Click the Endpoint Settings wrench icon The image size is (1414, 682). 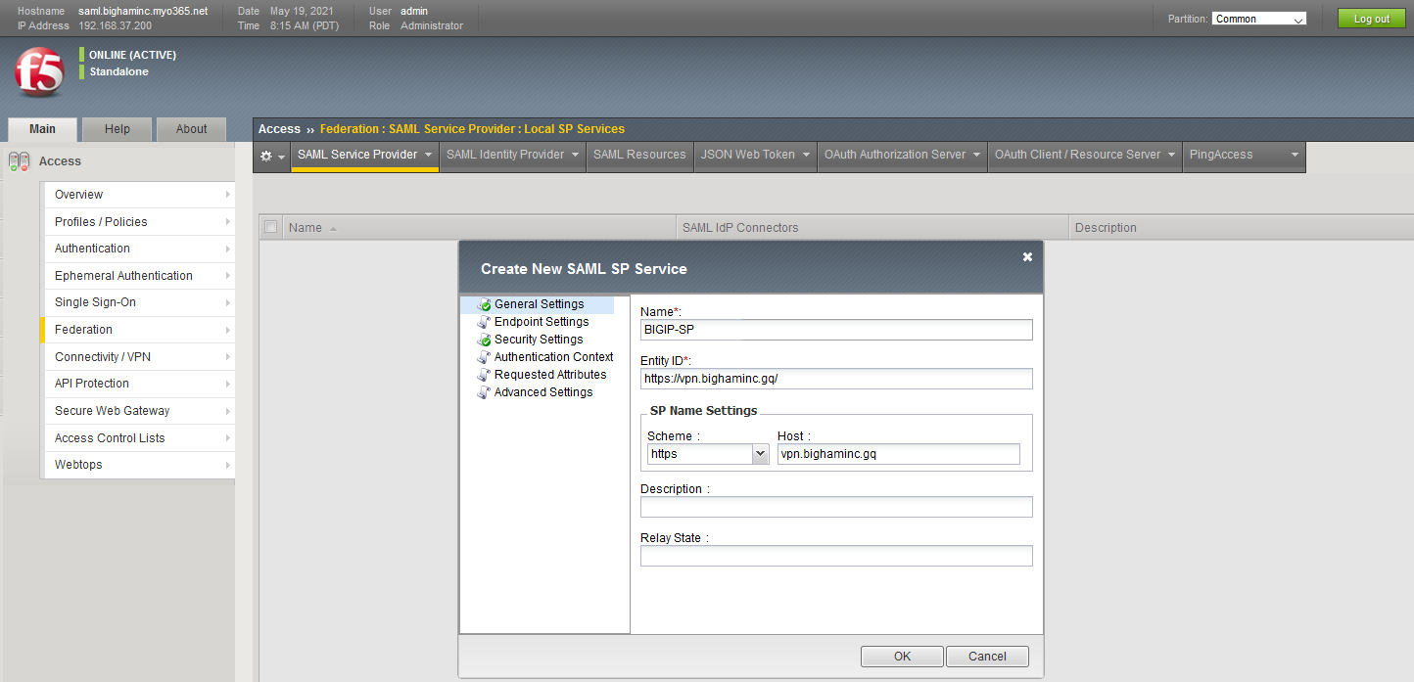pos(484,322)
